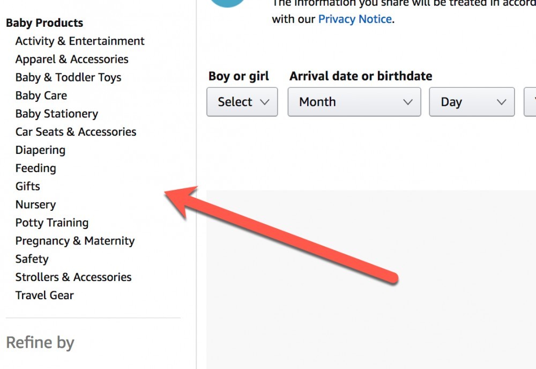Browse the Gifts section
Image resolution: width=536 pixels, height=369 pixels.
[x=27, y=186]
